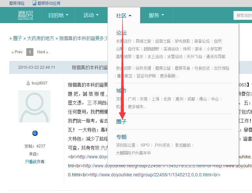Click the blue info badge under avatar

coord(35,133)
